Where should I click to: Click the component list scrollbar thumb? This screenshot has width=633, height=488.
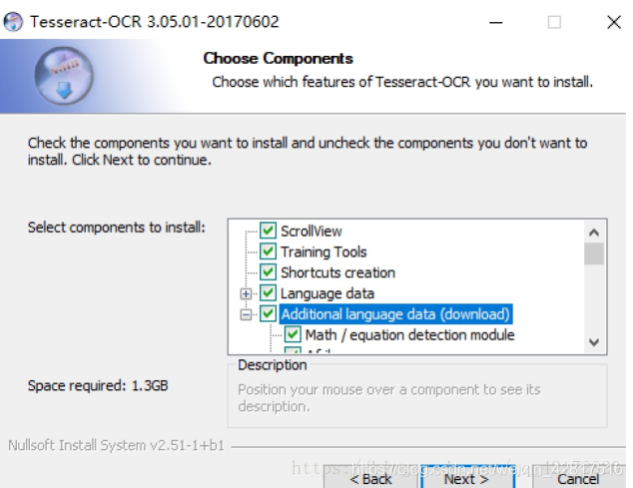[594, 253]
